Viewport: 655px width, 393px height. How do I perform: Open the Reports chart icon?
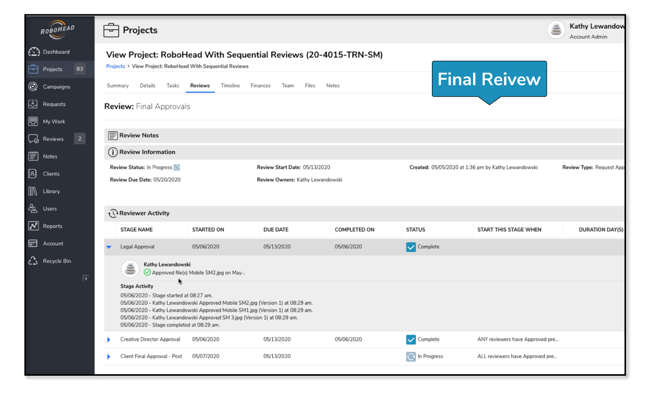coord(34,226)
